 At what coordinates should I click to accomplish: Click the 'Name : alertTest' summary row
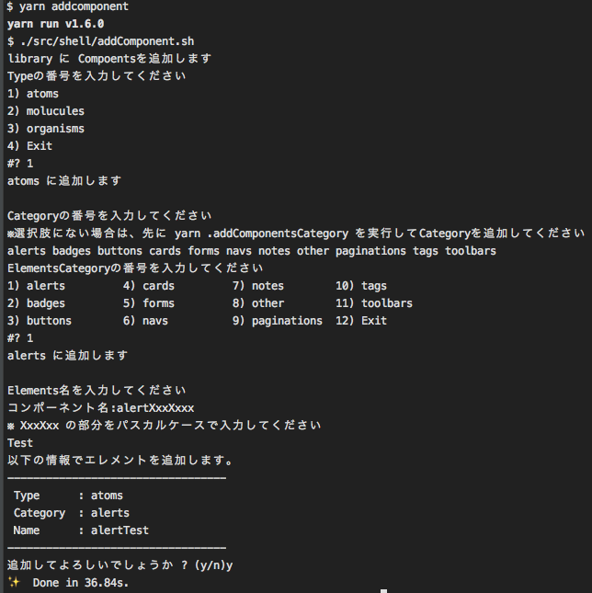(81, 530)
